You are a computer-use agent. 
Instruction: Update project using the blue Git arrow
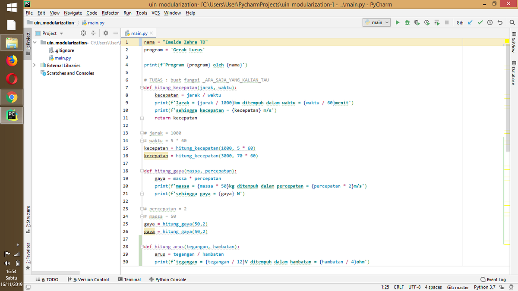pyautogui.click(x=470, y=22)
